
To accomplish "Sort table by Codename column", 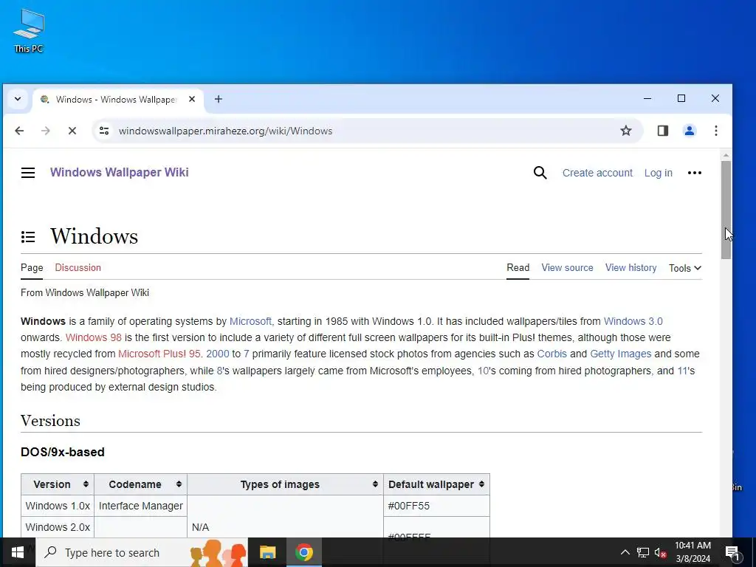I will click(x=140, y=484).
